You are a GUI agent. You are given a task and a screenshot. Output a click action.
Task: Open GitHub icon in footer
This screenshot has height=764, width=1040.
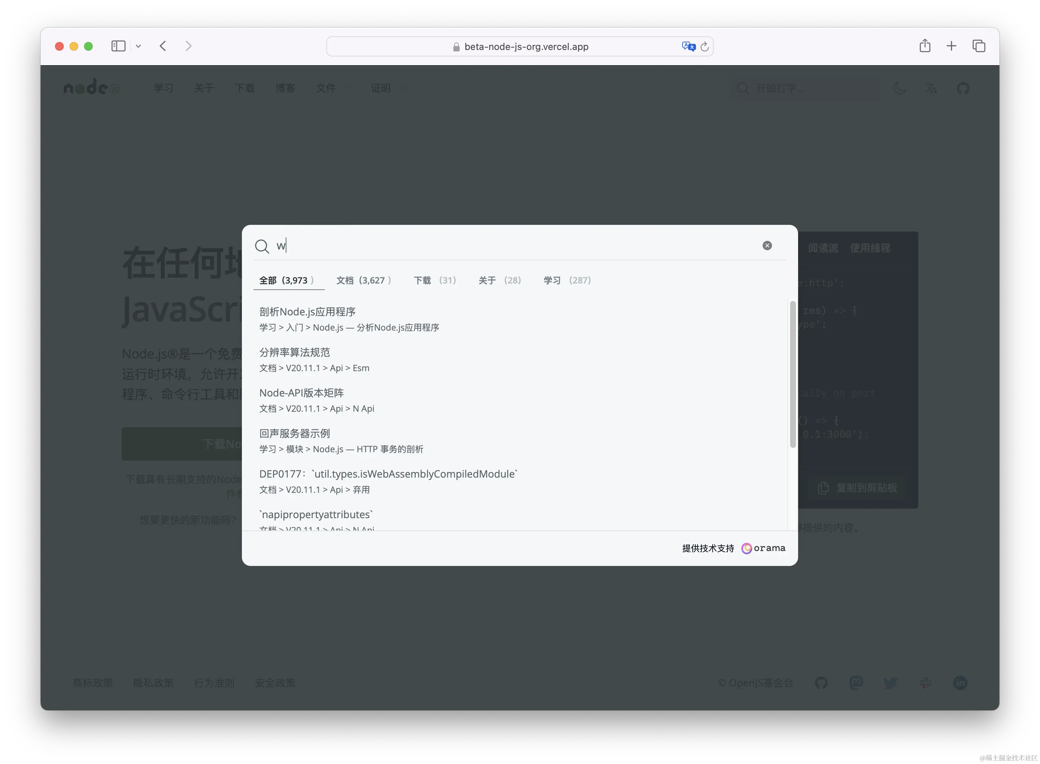821,683
